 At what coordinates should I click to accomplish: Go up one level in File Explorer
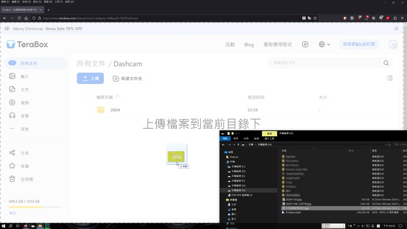tap(238, 144)
